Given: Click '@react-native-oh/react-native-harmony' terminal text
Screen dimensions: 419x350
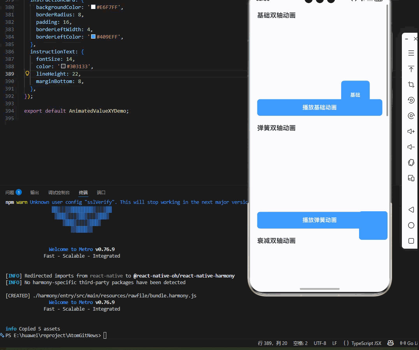Looking at the screenshot, I should [184, 276].
